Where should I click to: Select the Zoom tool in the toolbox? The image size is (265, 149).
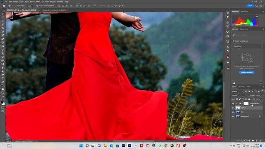[x=3, y=93]
